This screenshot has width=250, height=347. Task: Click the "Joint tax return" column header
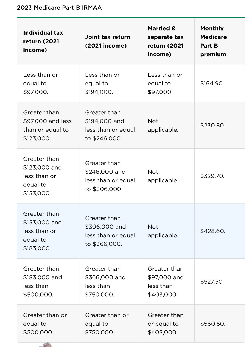click(x=107, y=41)
